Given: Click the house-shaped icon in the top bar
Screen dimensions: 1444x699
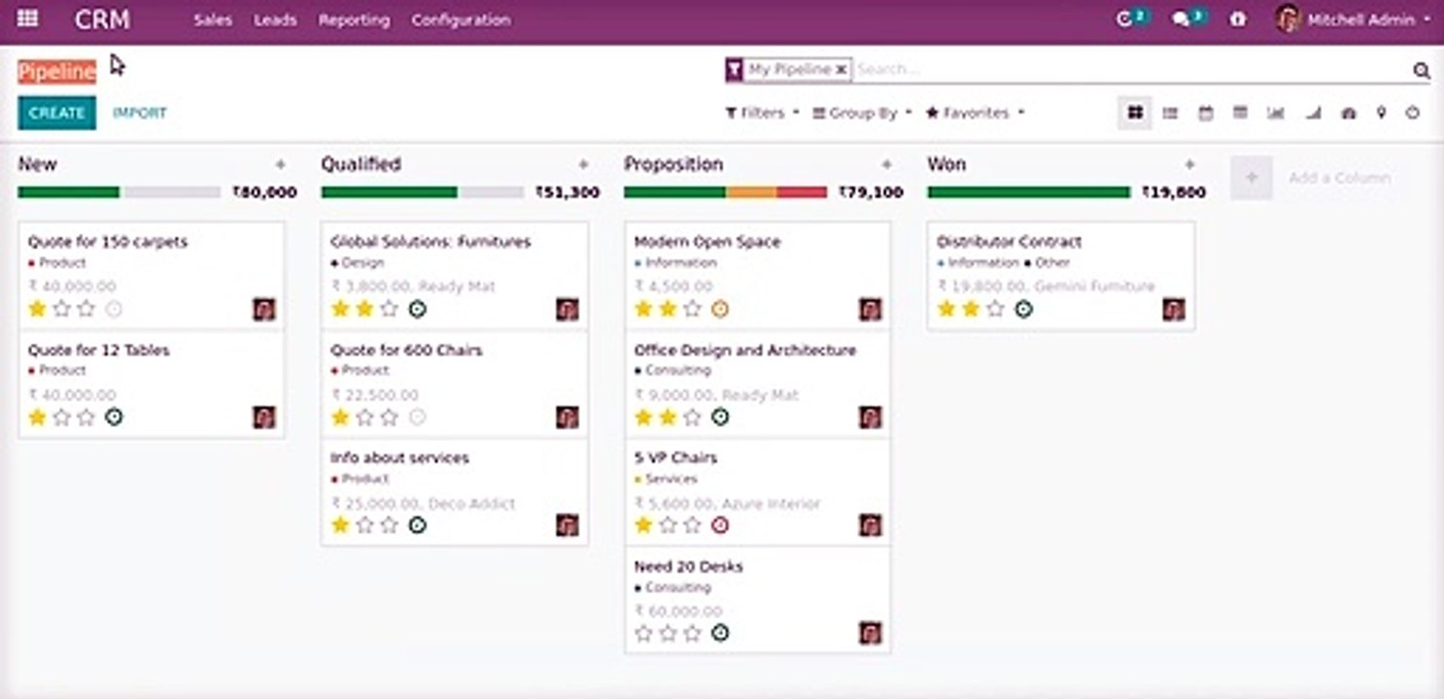Looking at the screenshot, I should coord(1238,19).
